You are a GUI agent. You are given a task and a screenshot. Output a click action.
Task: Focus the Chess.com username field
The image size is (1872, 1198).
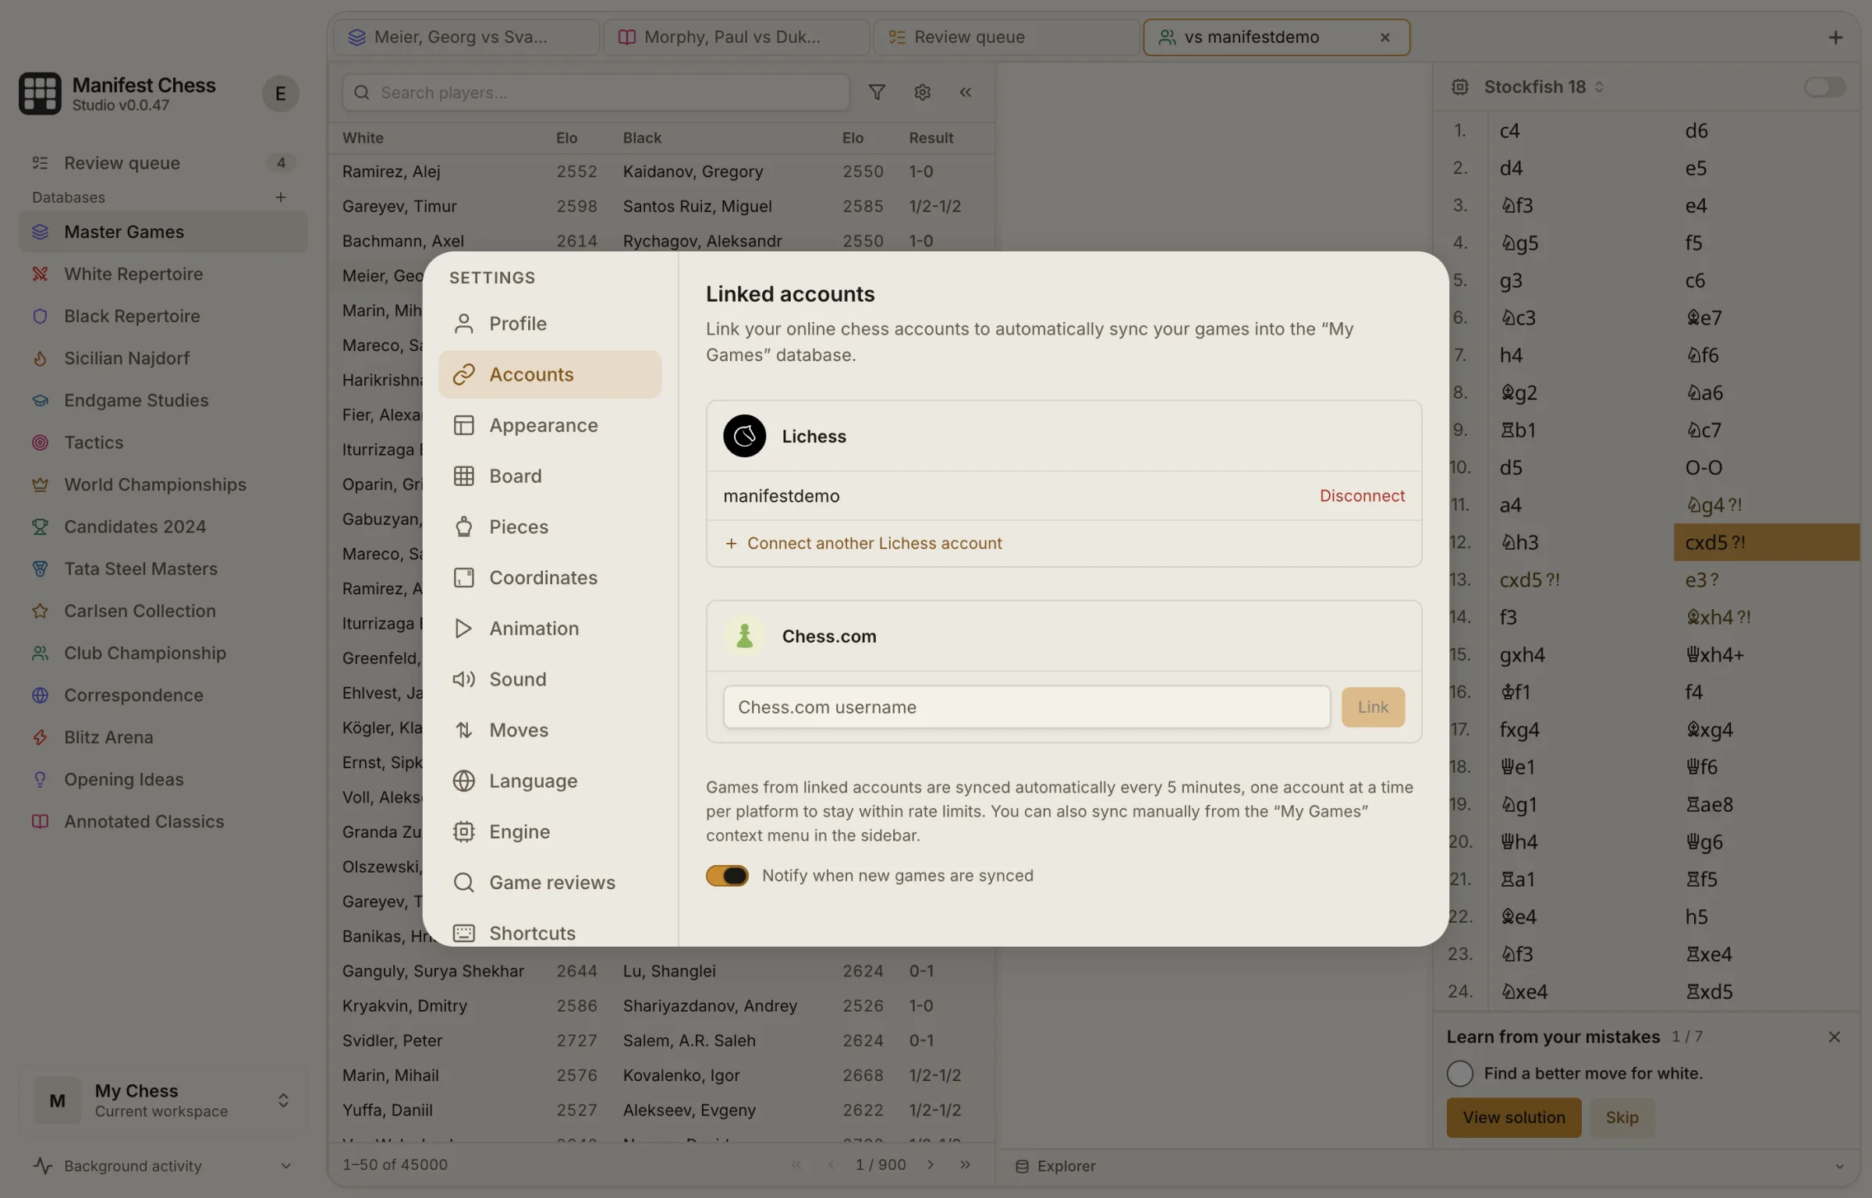tap(1026, 707)
